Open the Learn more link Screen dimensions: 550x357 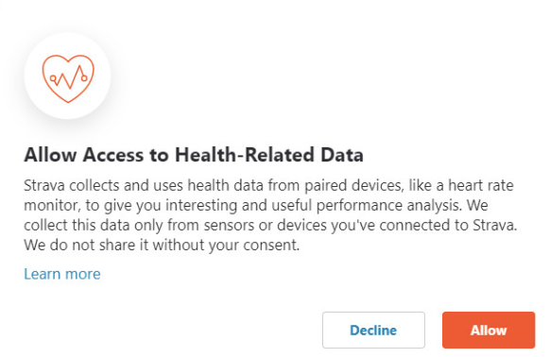click(62, 274)
